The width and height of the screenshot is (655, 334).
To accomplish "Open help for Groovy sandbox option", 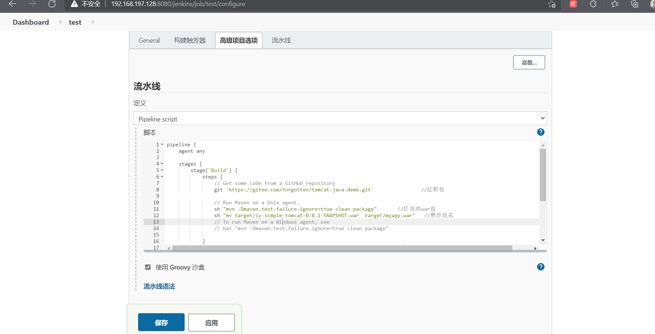I will 541,267.
